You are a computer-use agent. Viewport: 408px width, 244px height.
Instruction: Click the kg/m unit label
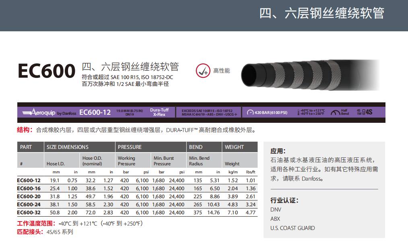233,172
